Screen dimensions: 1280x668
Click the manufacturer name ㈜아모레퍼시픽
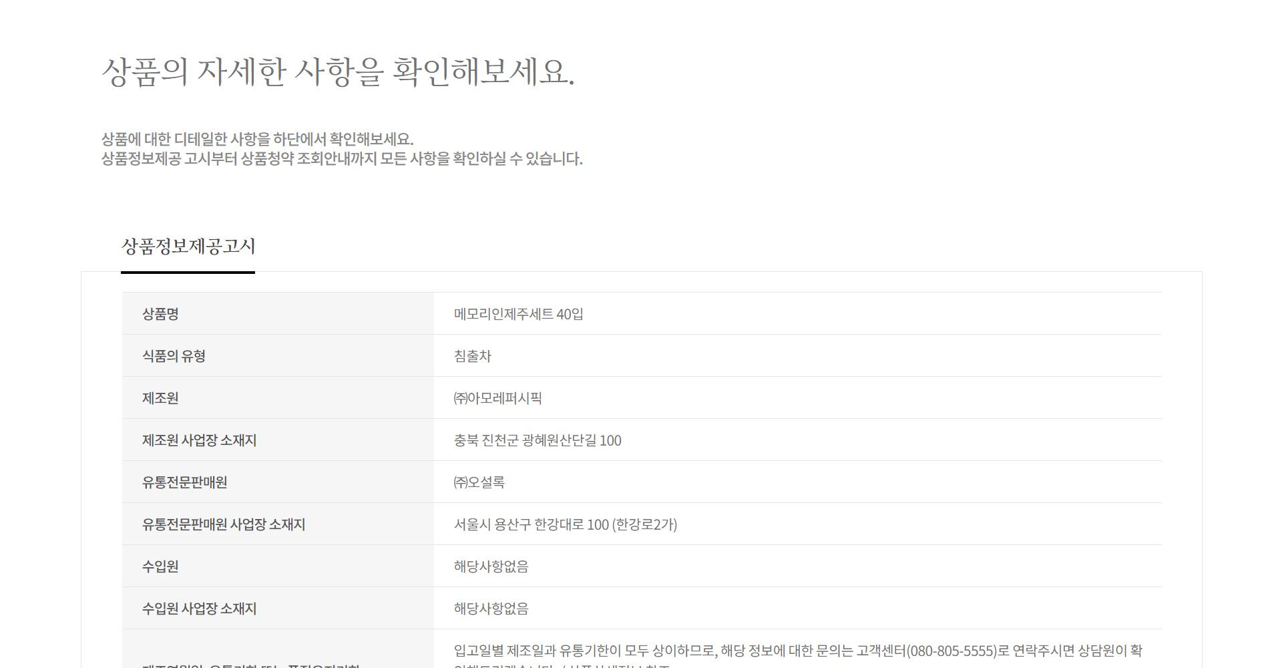pyautogui.click(x=497, y=398)
